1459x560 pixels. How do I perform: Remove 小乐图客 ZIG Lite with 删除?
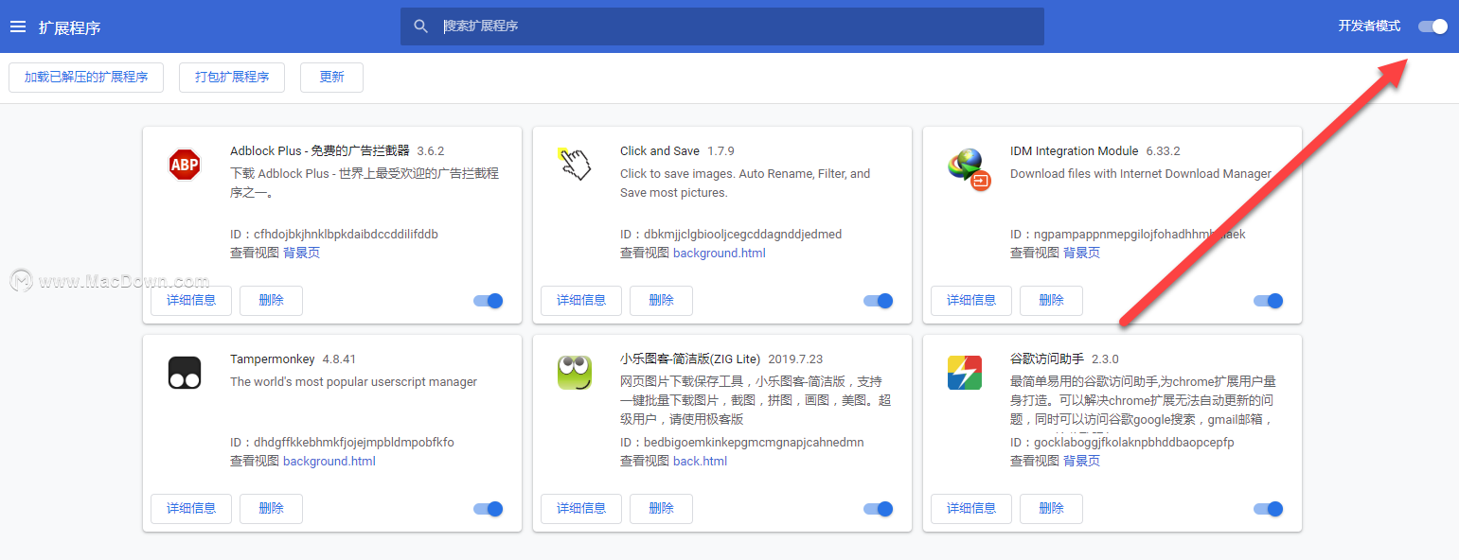(x=661, y=509)
